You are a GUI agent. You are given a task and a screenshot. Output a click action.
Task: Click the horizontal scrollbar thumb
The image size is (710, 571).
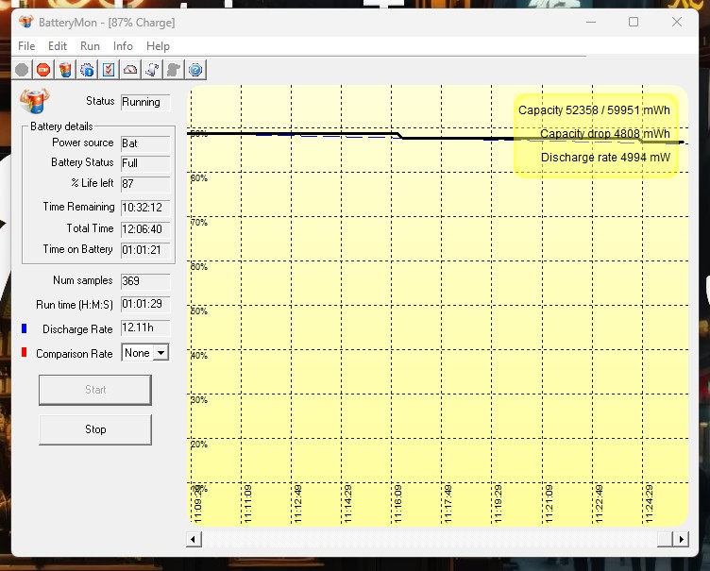(x=665, y=539)
